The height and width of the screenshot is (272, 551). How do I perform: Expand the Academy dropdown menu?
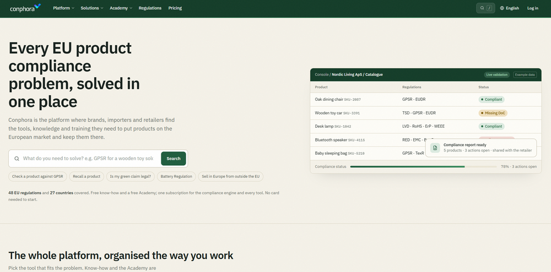(x=121, y=8)
